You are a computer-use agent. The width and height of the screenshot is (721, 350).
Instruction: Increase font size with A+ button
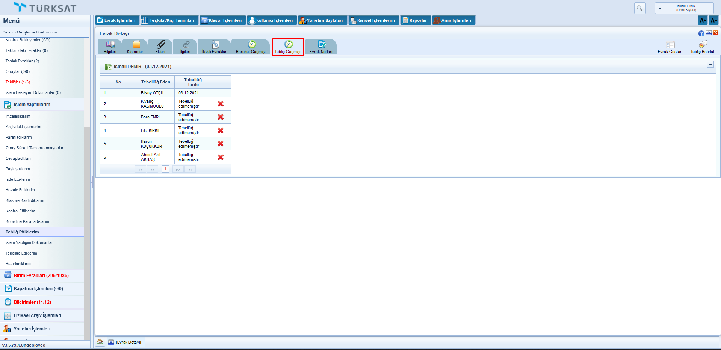pos(703,20)
